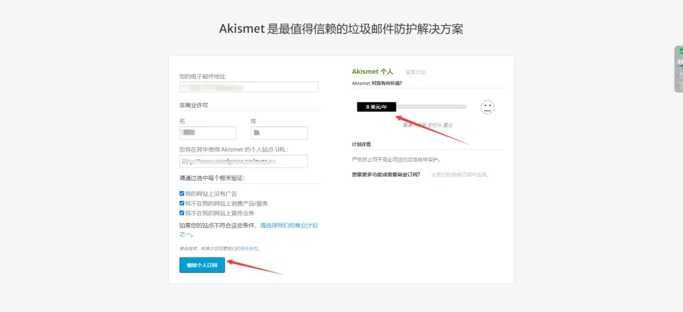The image size is (683, 312).
Task: Uncheck 我不在我的网站上销售产品/服务 checkbox
Action: click(x=182, y=203)
